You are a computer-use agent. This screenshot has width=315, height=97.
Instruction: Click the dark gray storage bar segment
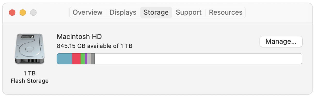pos(93,59)
